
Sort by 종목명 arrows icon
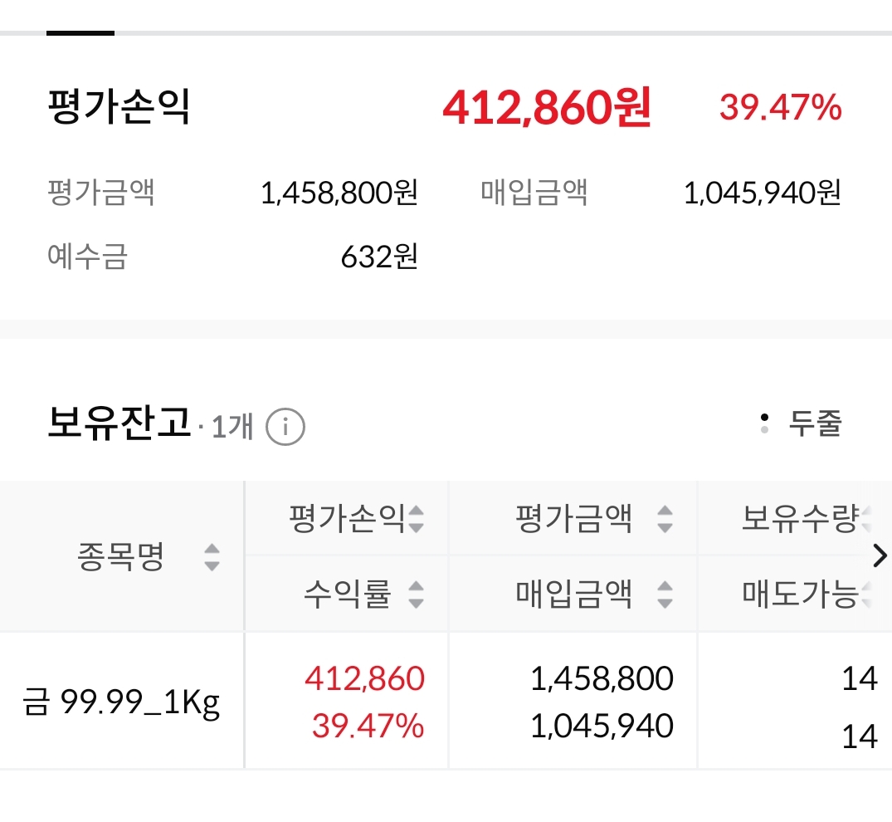(212, 557)
